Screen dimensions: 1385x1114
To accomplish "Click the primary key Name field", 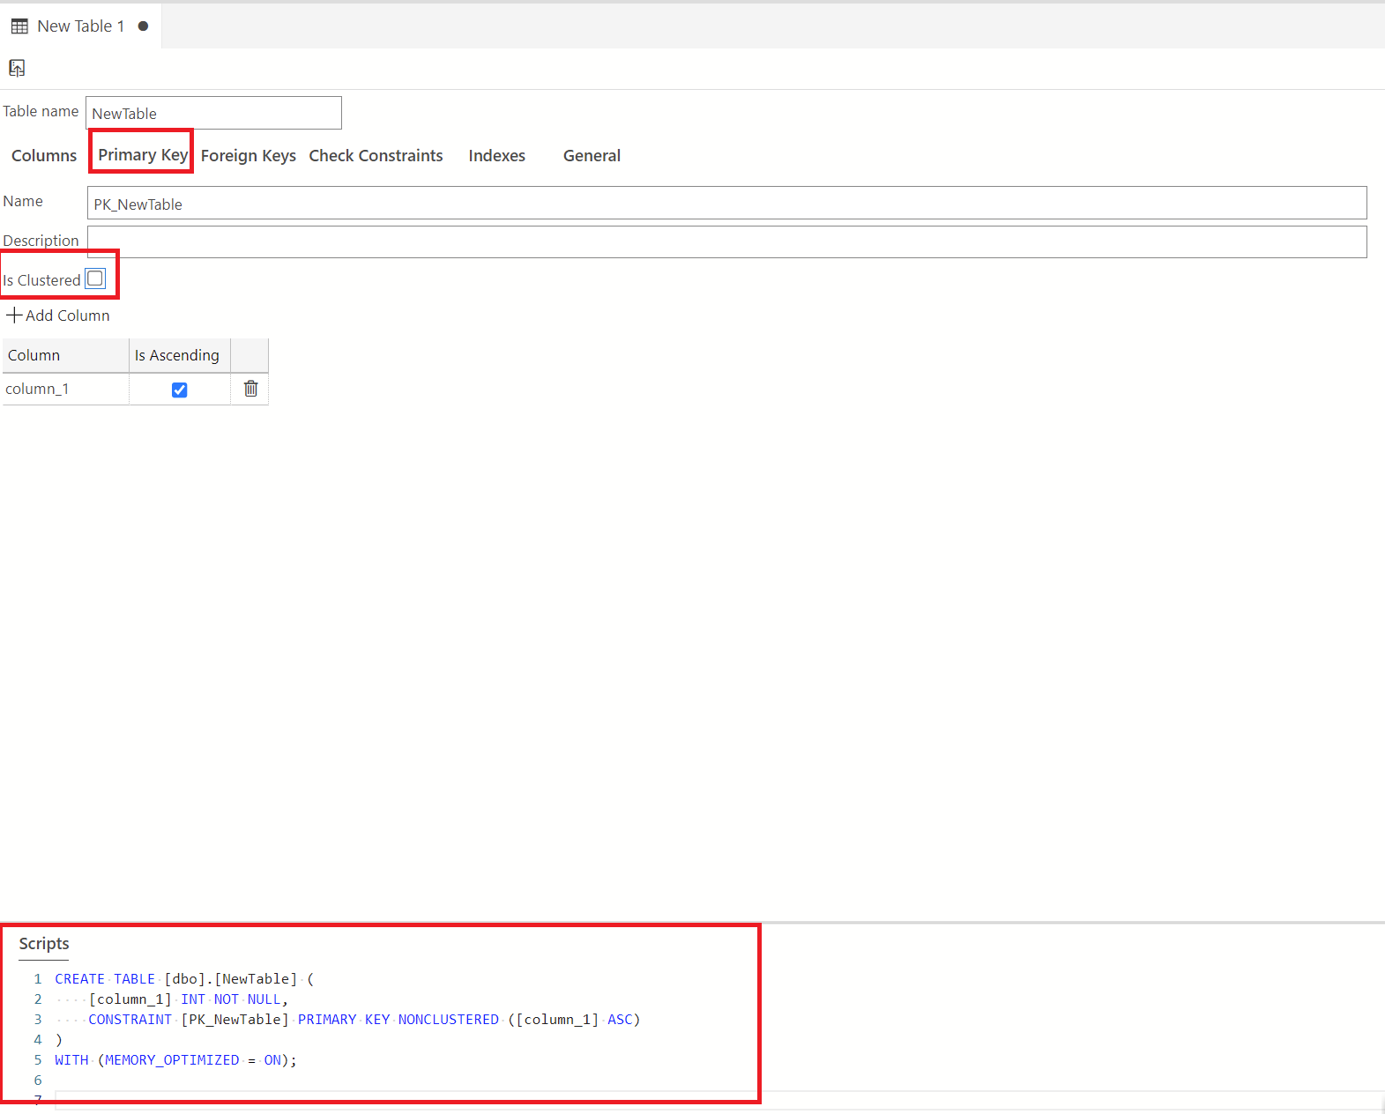I will click(x=727, y=203).
